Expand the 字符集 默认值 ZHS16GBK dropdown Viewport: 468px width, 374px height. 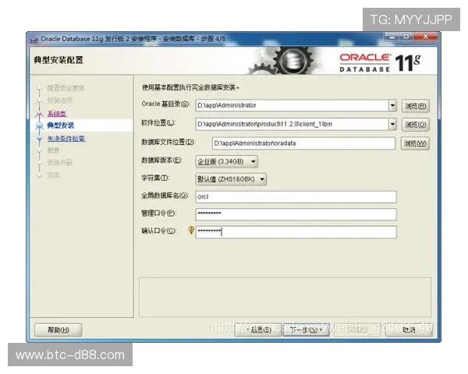pos(231,179)
